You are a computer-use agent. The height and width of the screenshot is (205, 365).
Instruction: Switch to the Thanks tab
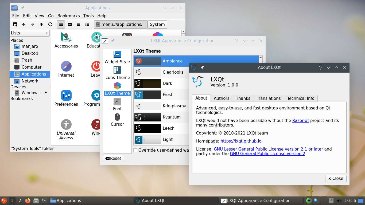(x=243, y=98)
